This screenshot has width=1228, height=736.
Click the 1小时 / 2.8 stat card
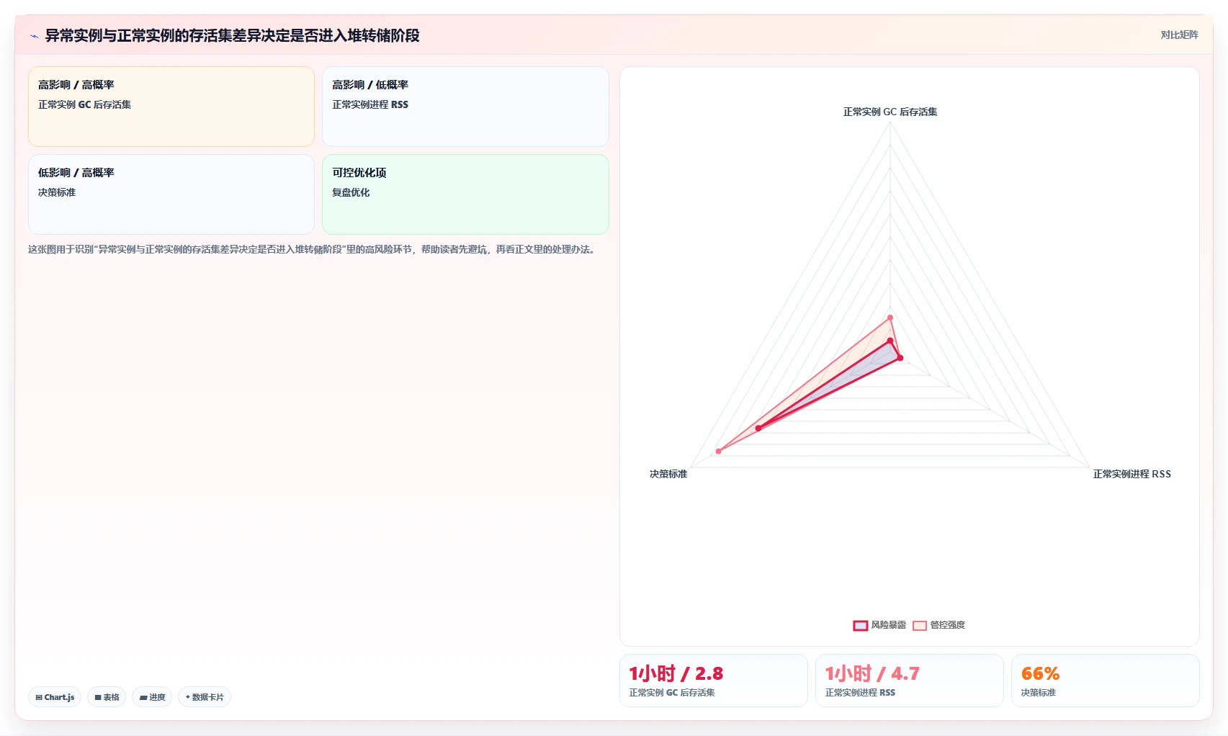pos(714,681)
